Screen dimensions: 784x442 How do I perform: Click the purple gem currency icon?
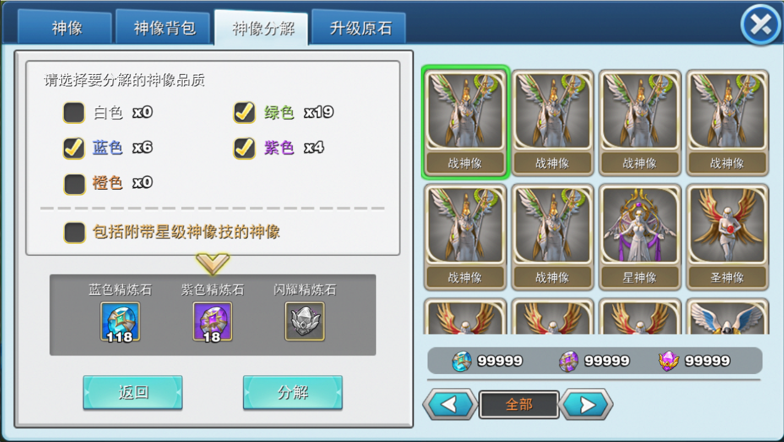(670, 360)
